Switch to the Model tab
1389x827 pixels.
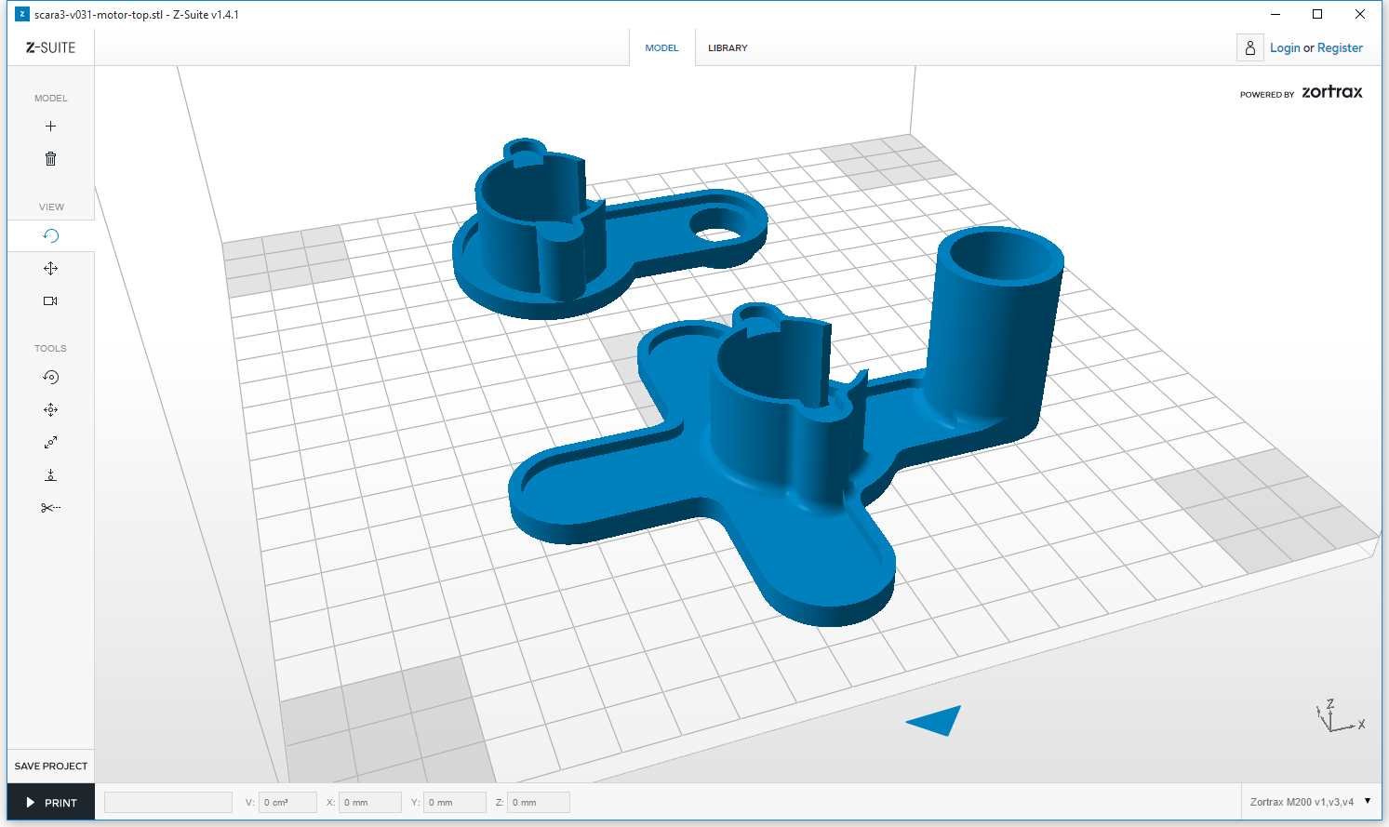pyautogui.click(x=661, y=48)
